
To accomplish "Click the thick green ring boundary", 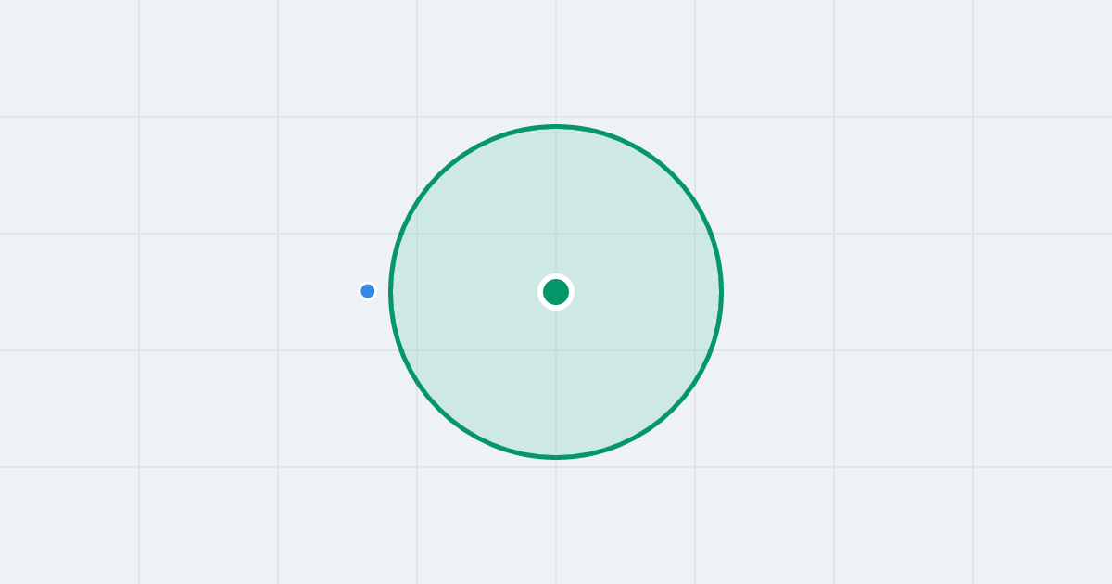I will pyautogui.click(x=556, y=126).
